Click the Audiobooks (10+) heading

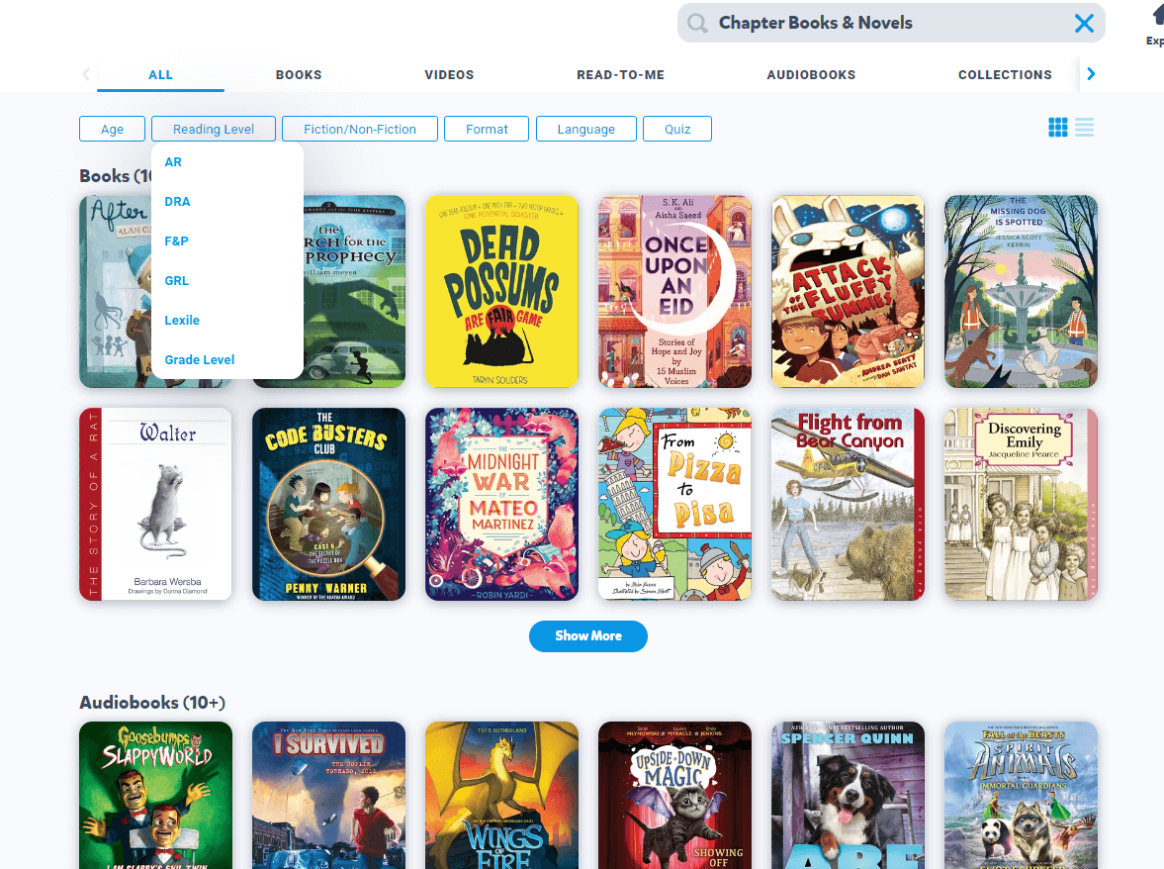pyautogui.click(x=152, y=702)
